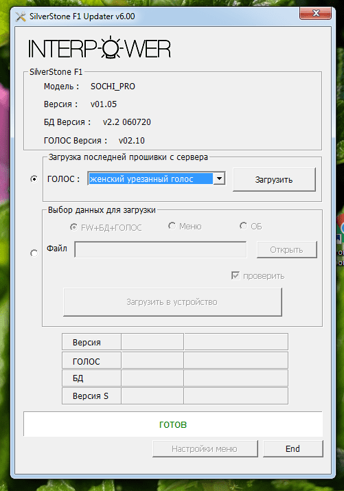Viewport: 344px width, 491px height.
Task: Select the server firmware download radio button
Action: point(34,179)
